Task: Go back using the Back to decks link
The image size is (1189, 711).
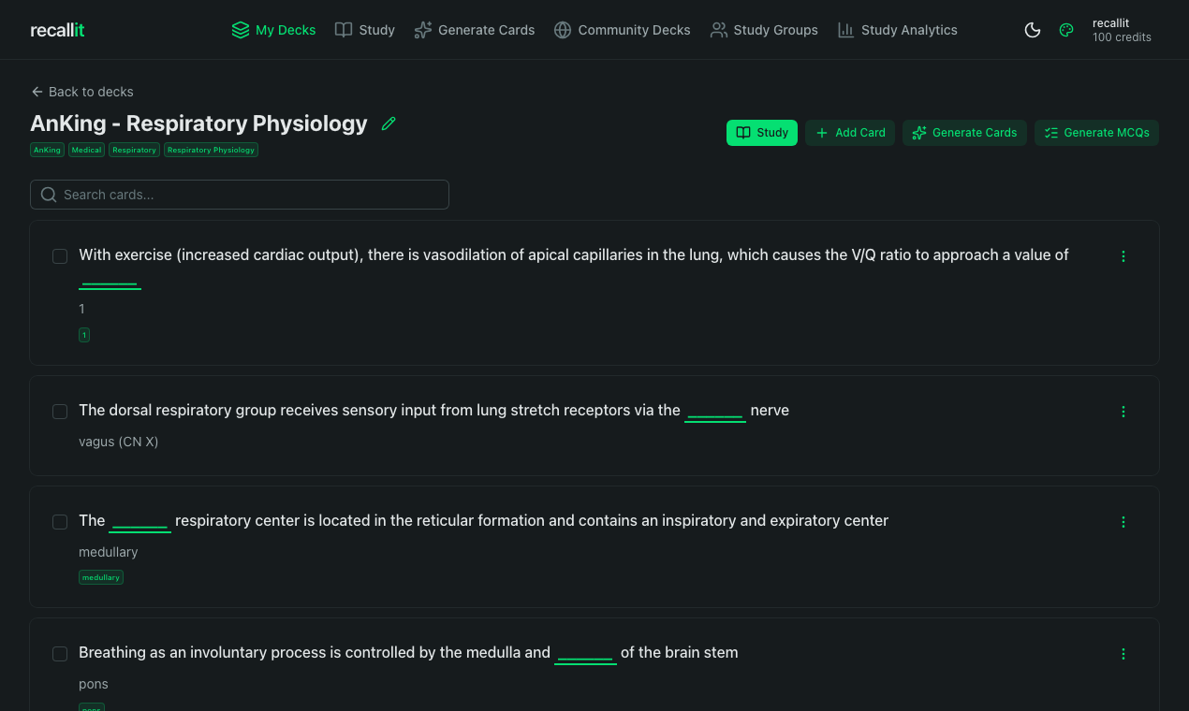Action: [x=82, y=91]
